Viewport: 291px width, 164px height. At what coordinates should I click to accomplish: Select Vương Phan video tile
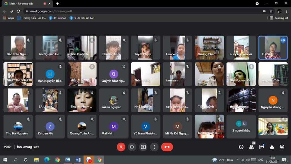(209, 48)
